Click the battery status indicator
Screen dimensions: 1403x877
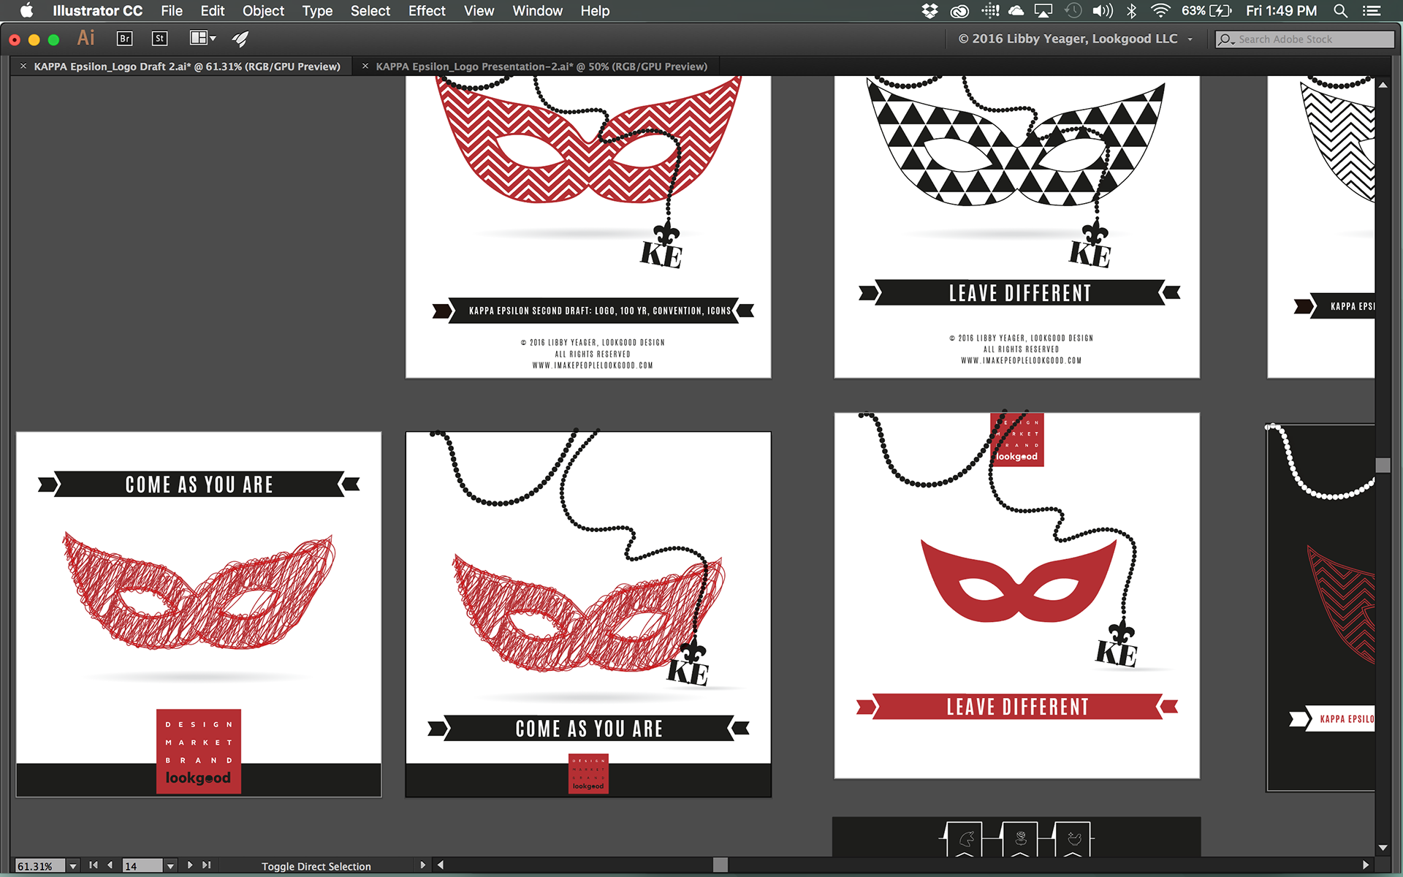pos(1206,11)
